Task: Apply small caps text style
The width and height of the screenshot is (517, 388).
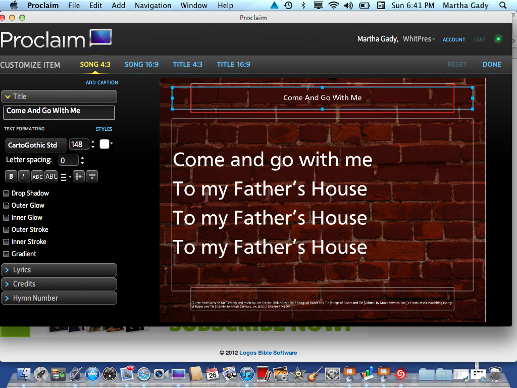Action: point(37,176)
